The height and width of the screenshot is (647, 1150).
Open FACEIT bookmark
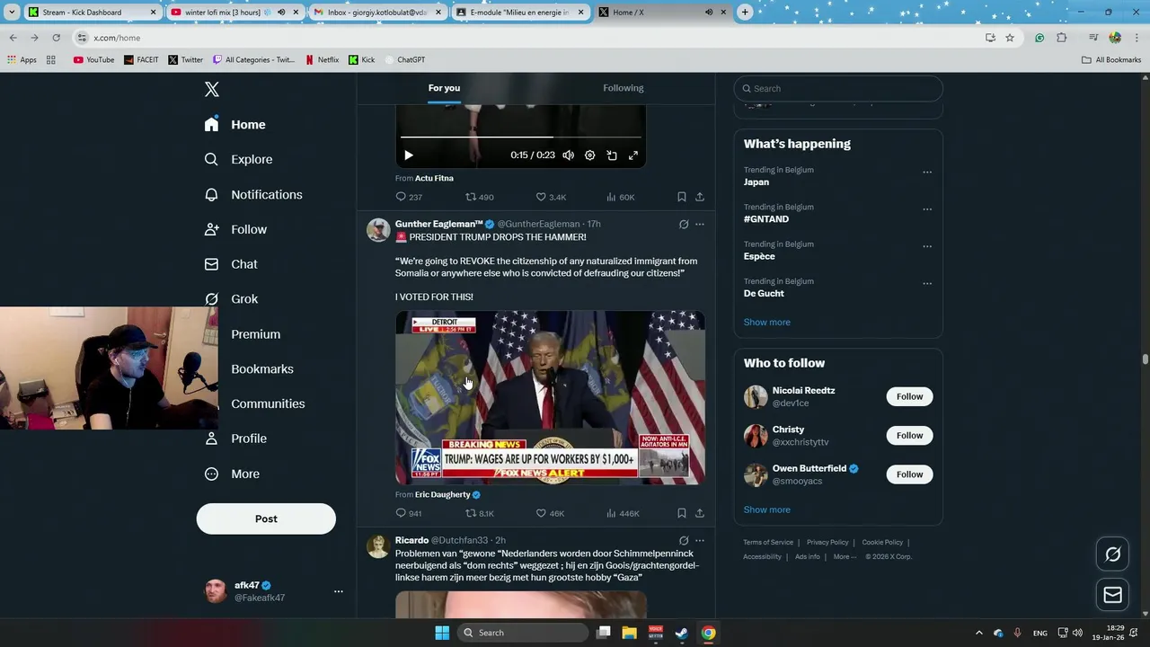[x=141, y=60]
